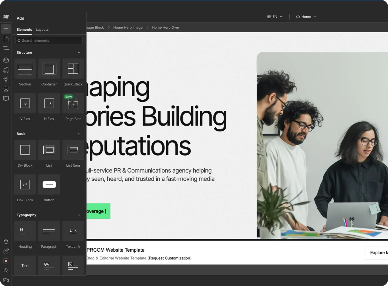The height and width of the screenshot is (286, 388).
Task: Collapse the Typography section
Action: [x=79, y=215]
